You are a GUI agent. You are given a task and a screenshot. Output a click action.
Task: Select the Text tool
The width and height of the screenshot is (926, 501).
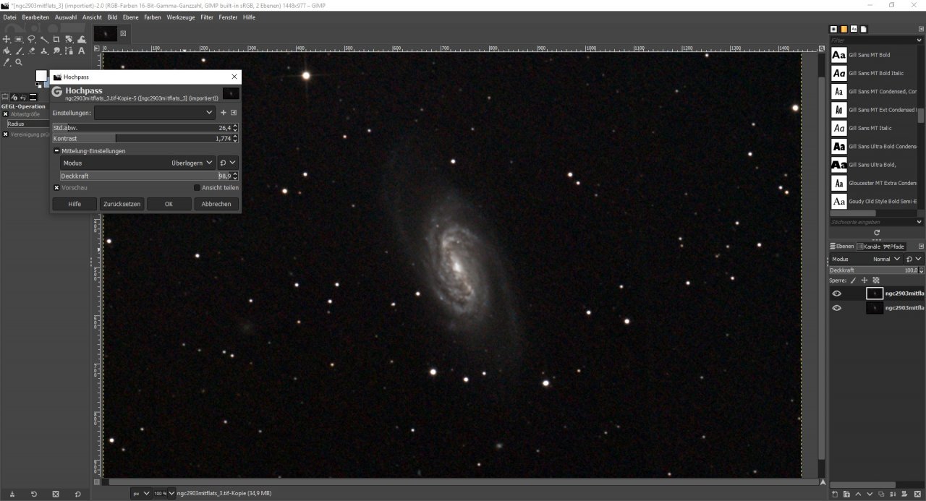pyautogui.click(x=82, y=51)
